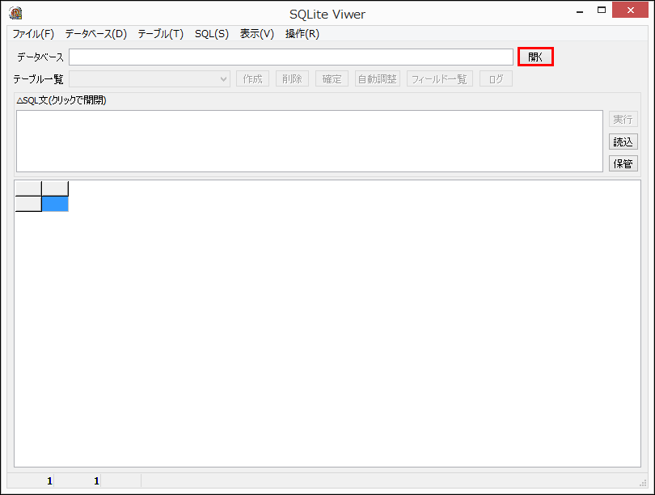Click the 実行 button
The width and height of the screenshot is (655, 495).
[x=623, y=120]
